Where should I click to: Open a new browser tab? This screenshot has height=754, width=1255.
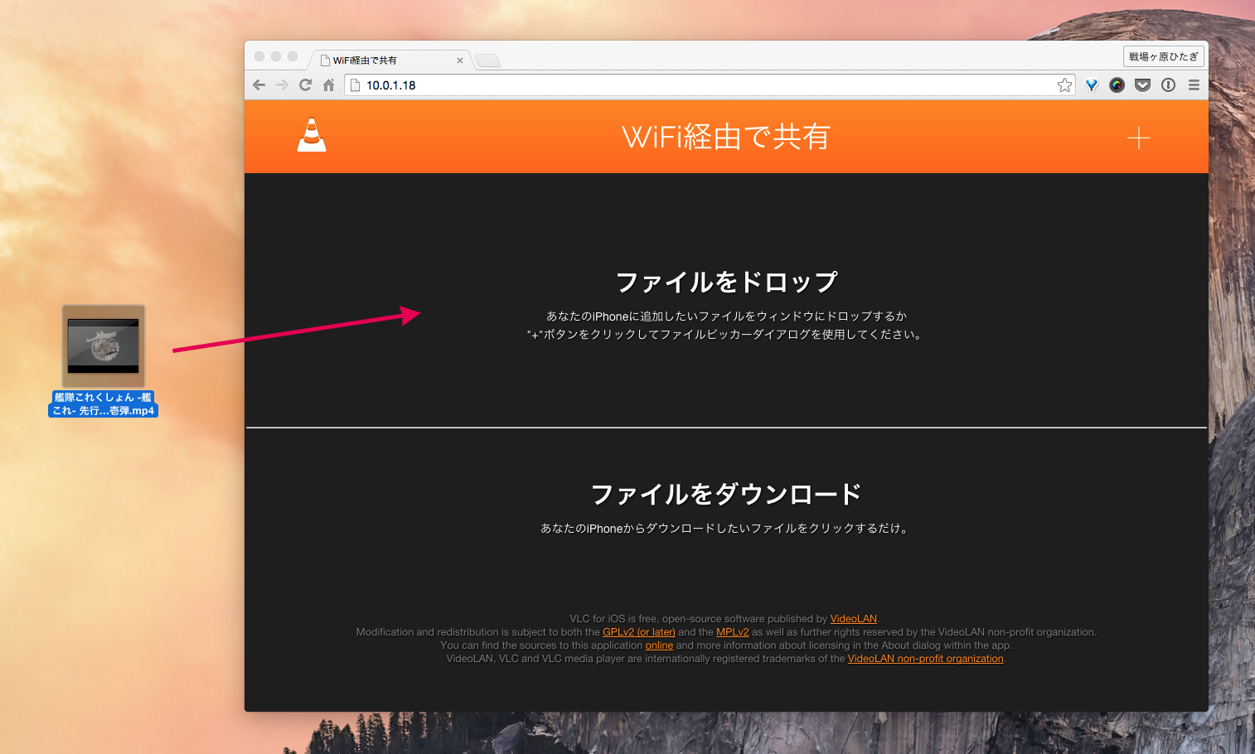[487, 60]
